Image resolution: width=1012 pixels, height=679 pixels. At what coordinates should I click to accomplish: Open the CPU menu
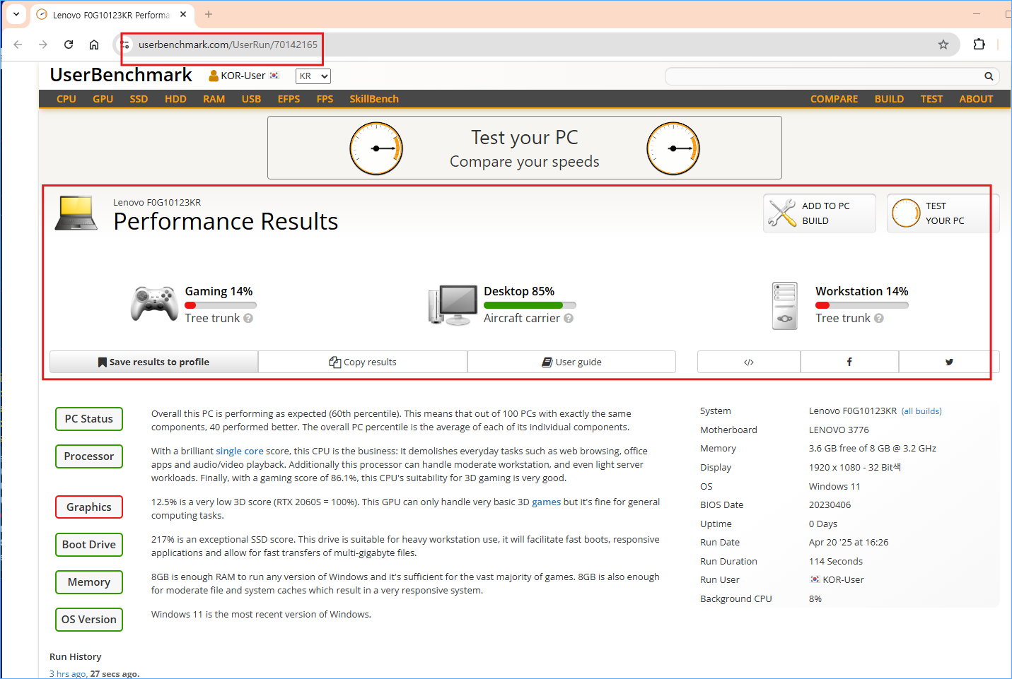66,99
